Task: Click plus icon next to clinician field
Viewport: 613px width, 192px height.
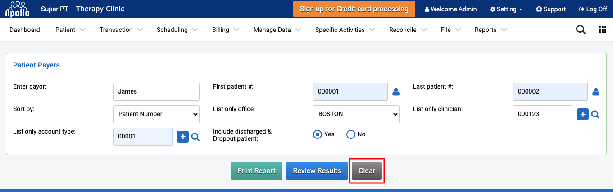Action: pyautogui.click(x=583, y=115)
